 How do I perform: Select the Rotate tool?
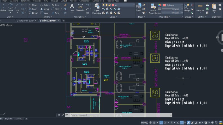point(45,5)
